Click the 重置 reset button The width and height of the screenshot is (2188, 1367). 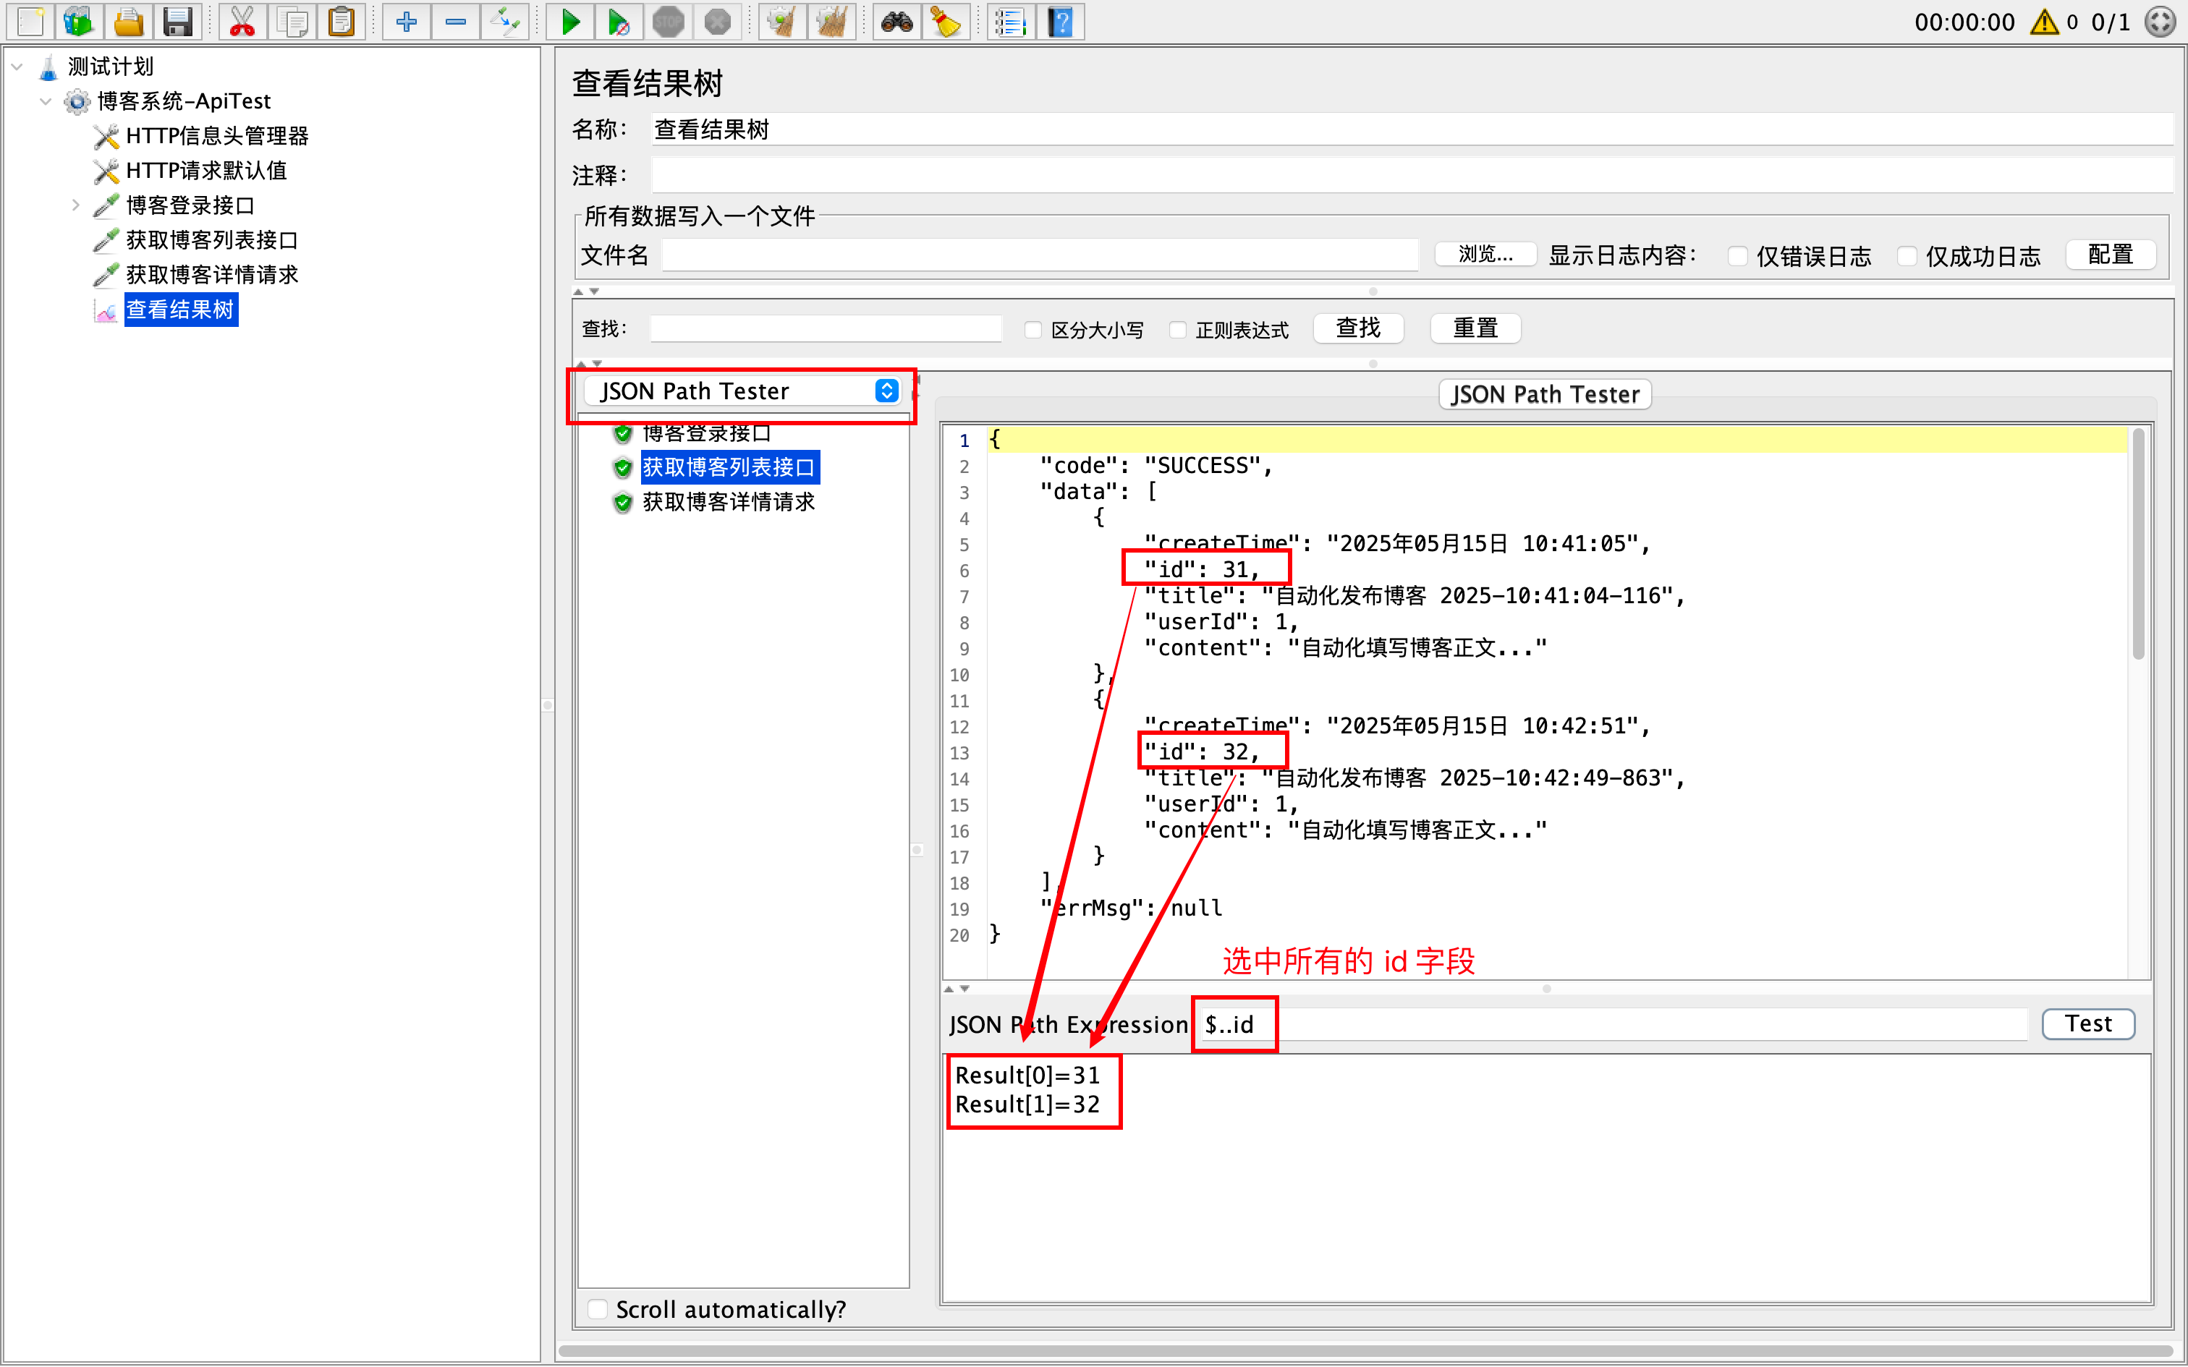(1475, 328)
